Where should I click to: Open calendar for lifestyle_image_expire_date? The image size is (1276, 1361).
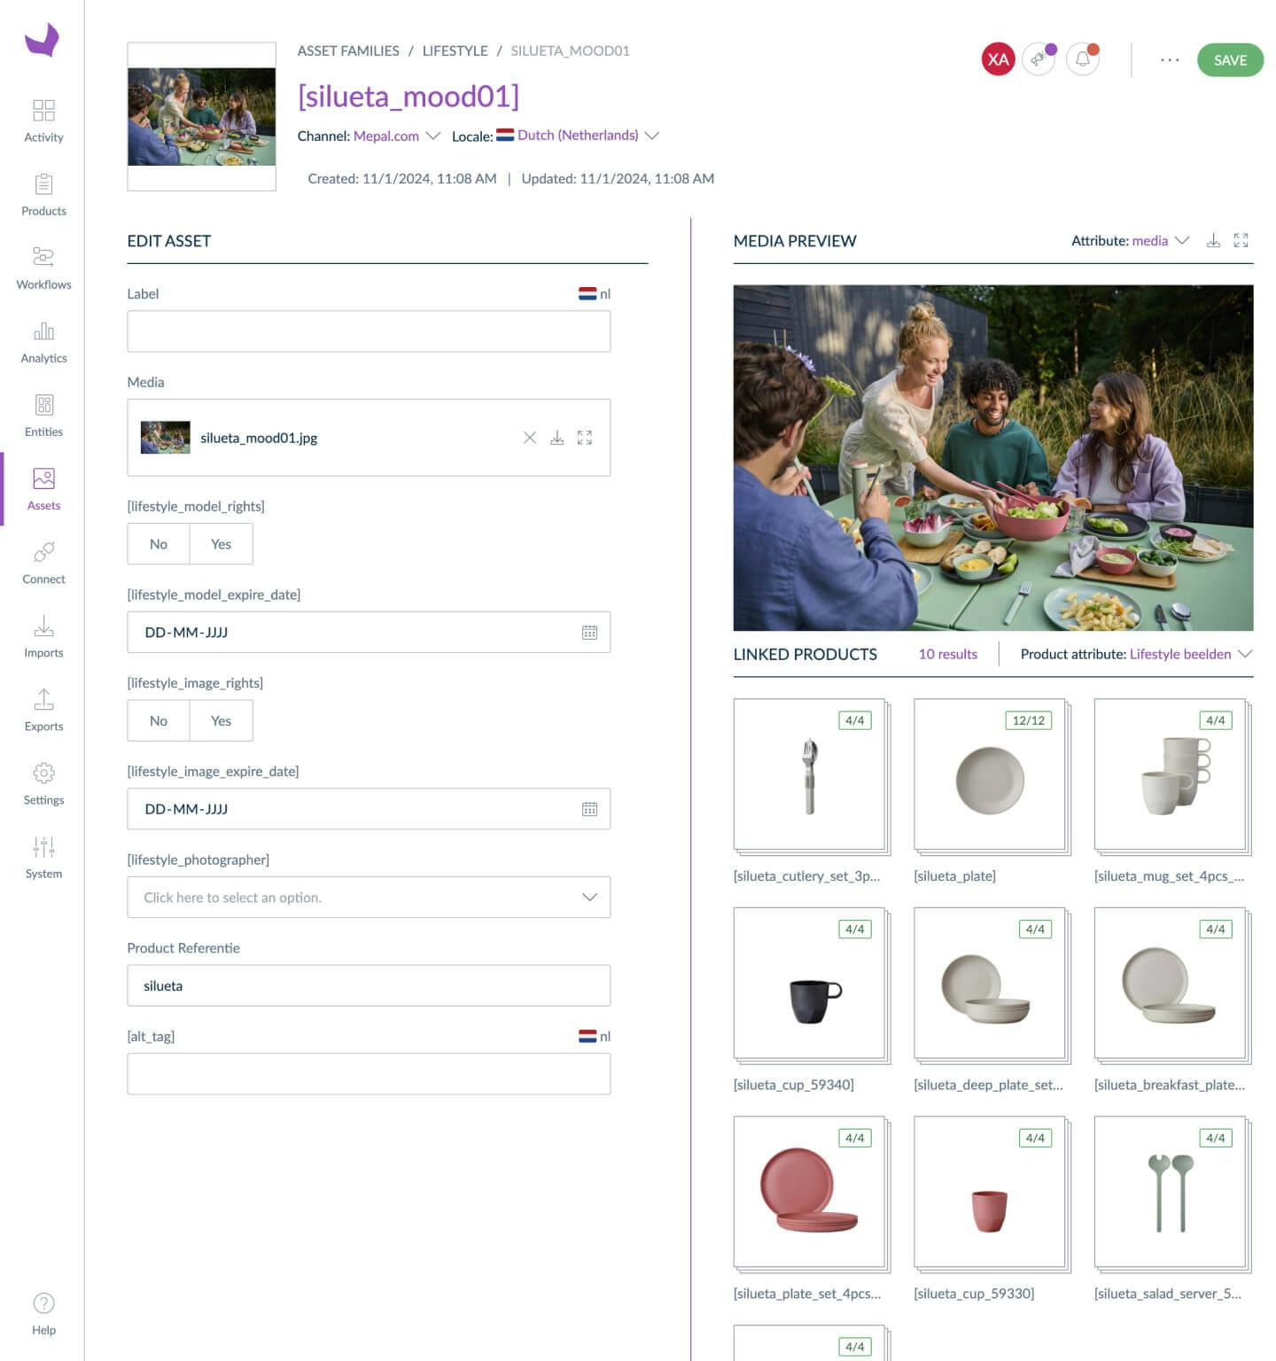(589, 809)
